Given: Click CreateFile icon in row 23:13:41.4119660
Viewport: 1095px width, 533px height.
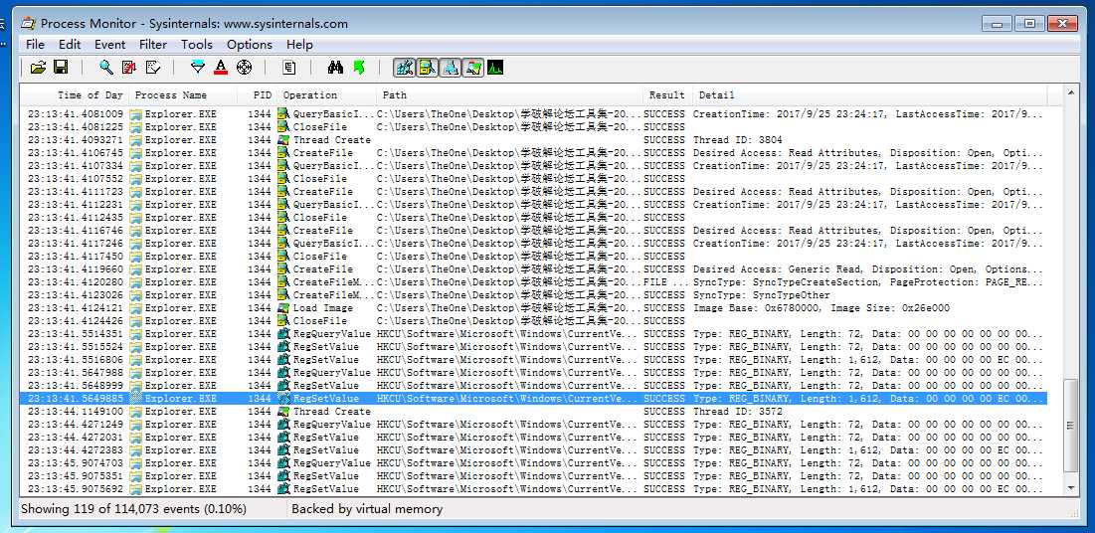Looking at the screenshot, I should click(282, 268).
